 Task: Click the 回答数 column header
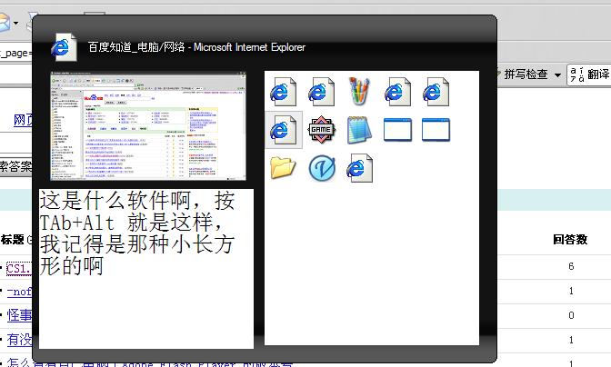click(x=570, y=239)
